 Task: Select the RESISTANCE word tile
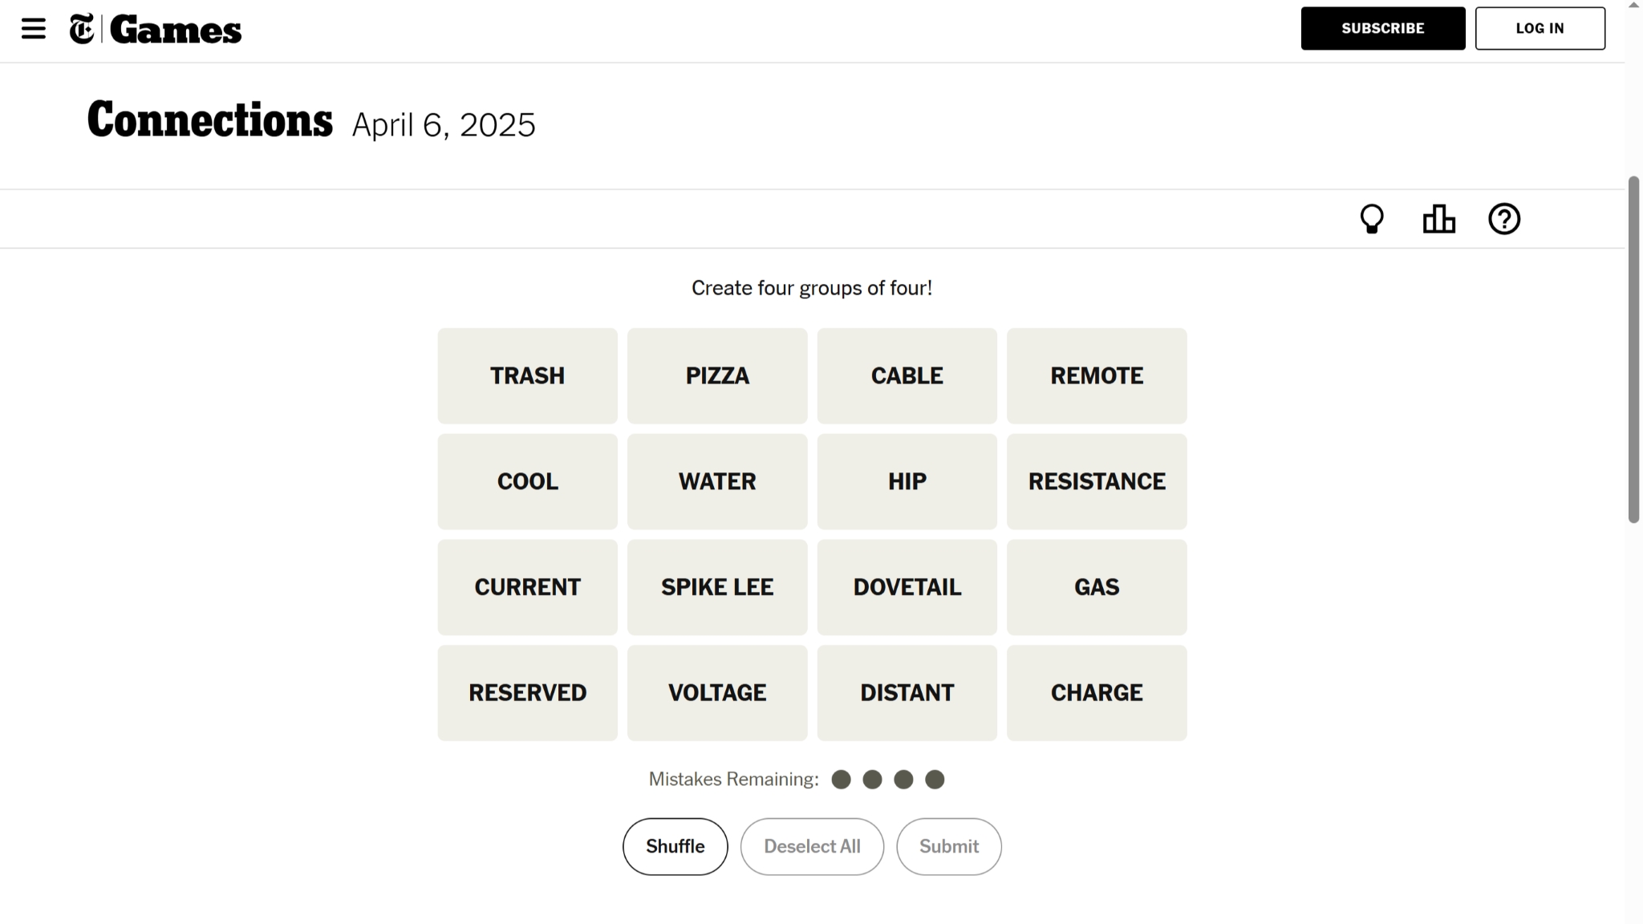click(1097, 481)
